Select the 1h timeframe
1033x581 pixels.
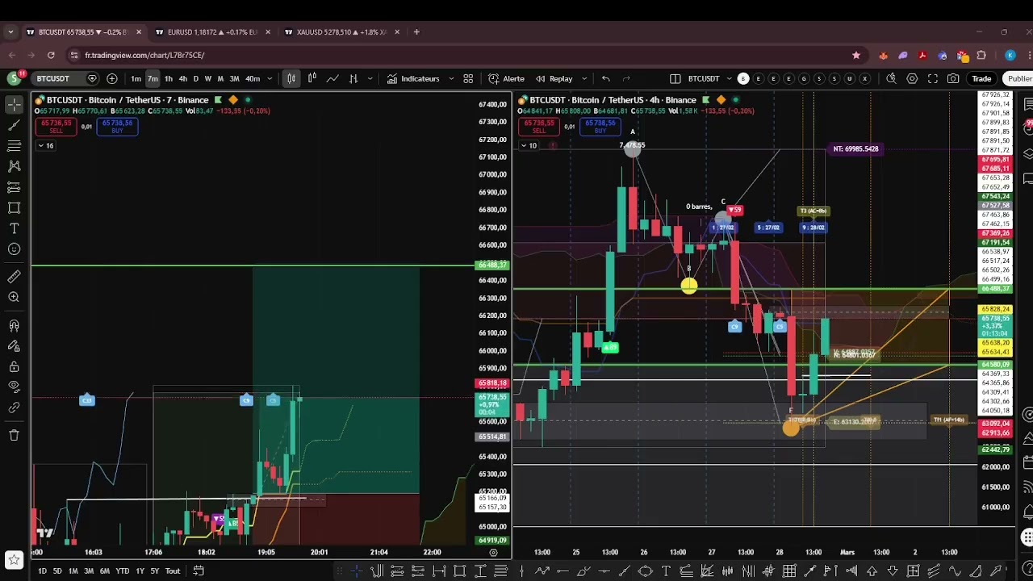click(169, 78)
